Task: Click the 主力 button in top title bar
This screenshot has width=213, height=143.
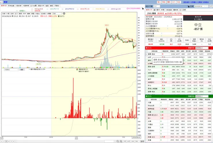Action: (x=174, y=2)
